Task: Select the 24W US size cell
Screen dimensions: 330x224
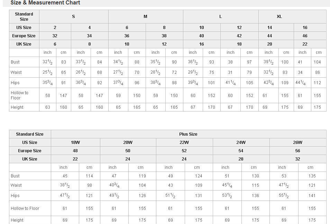Action: [241, 143]
